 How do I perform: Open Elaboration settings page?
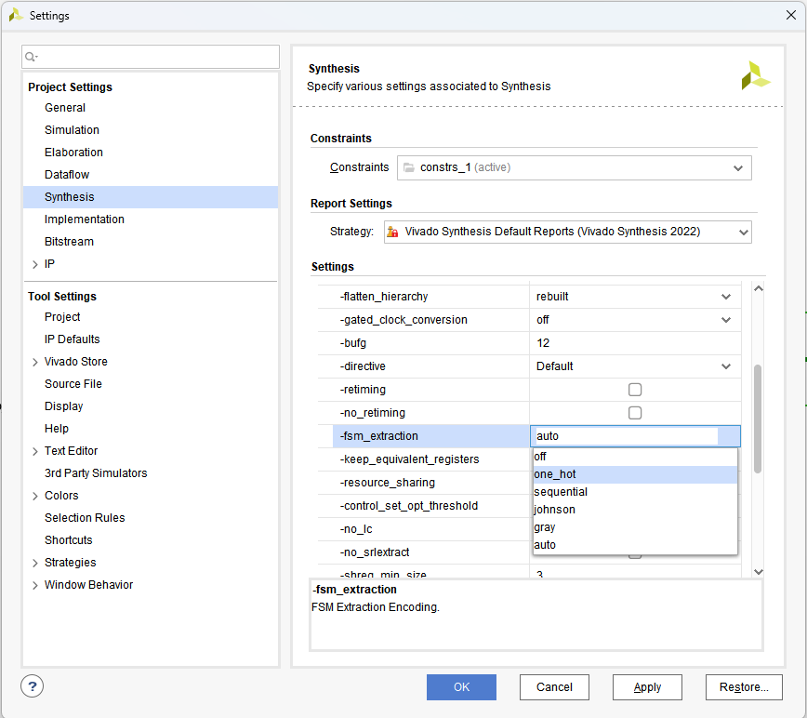point(73,153)
